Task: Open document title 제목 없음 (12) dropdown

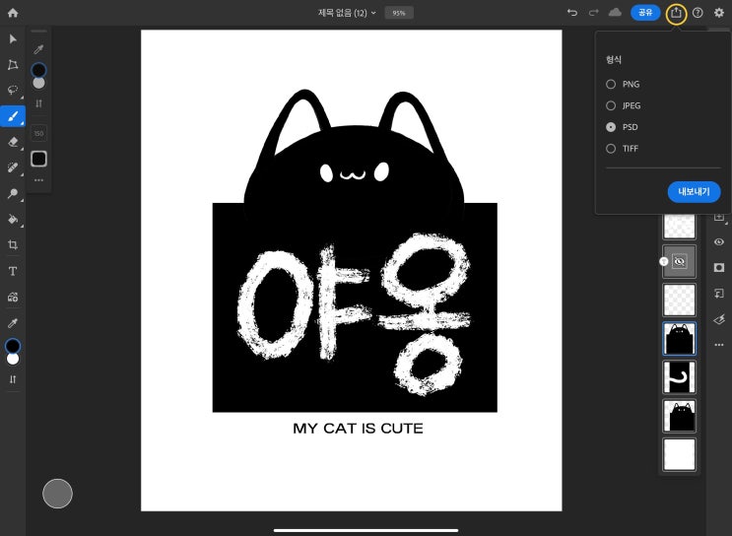Action: coord(347,13)
